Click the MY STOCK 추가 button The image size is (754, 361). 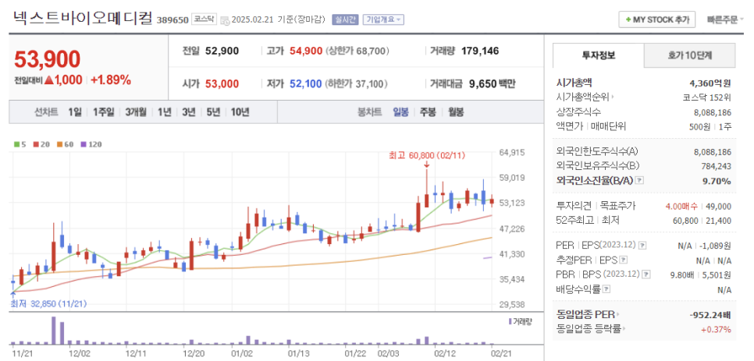click(657, 19)
